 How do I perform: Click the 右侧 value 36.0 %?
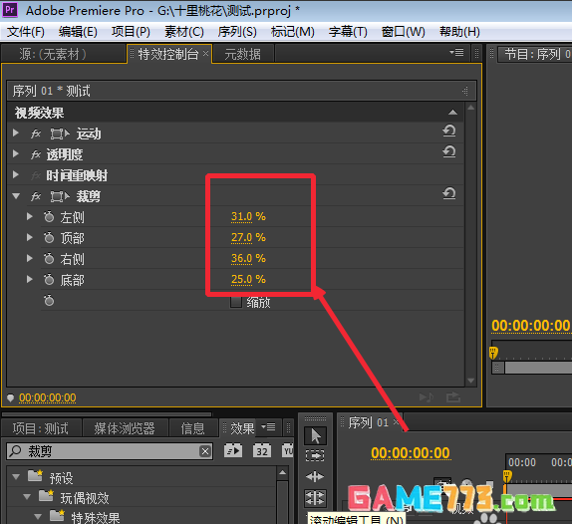coord(248,258)
